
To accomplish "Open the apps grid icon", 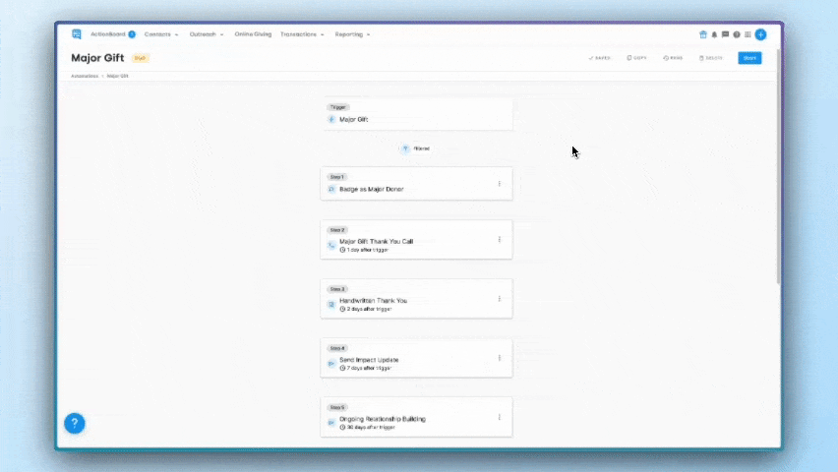I will 748,34.
